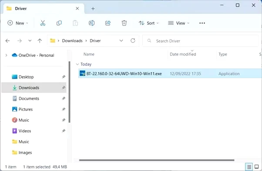Select the Driver tab
The image size is (262, 171).
click(x=44, y=9)
